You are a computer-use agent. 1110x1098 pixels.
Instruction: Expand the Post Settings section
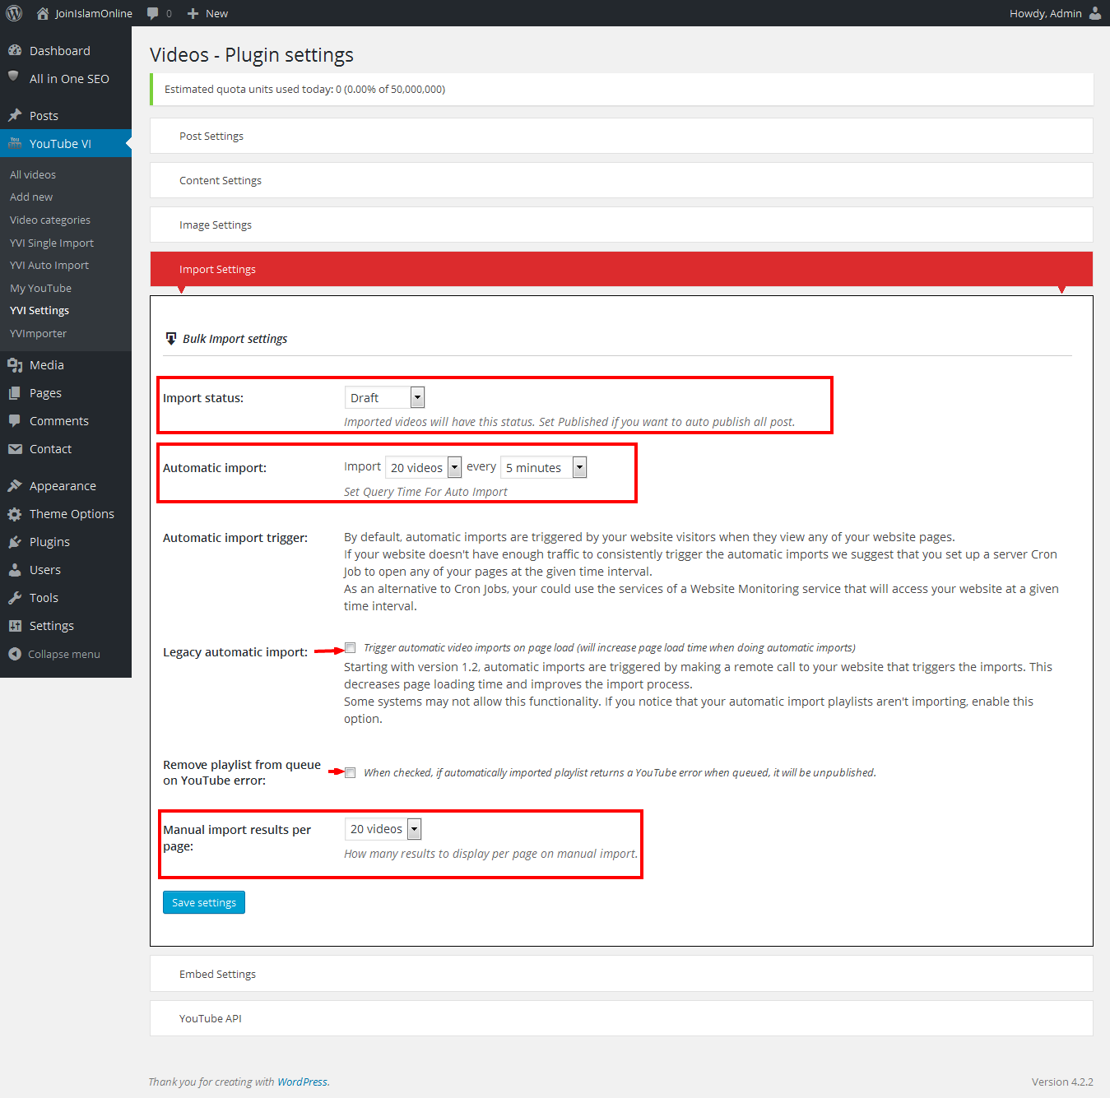point(211,137)
